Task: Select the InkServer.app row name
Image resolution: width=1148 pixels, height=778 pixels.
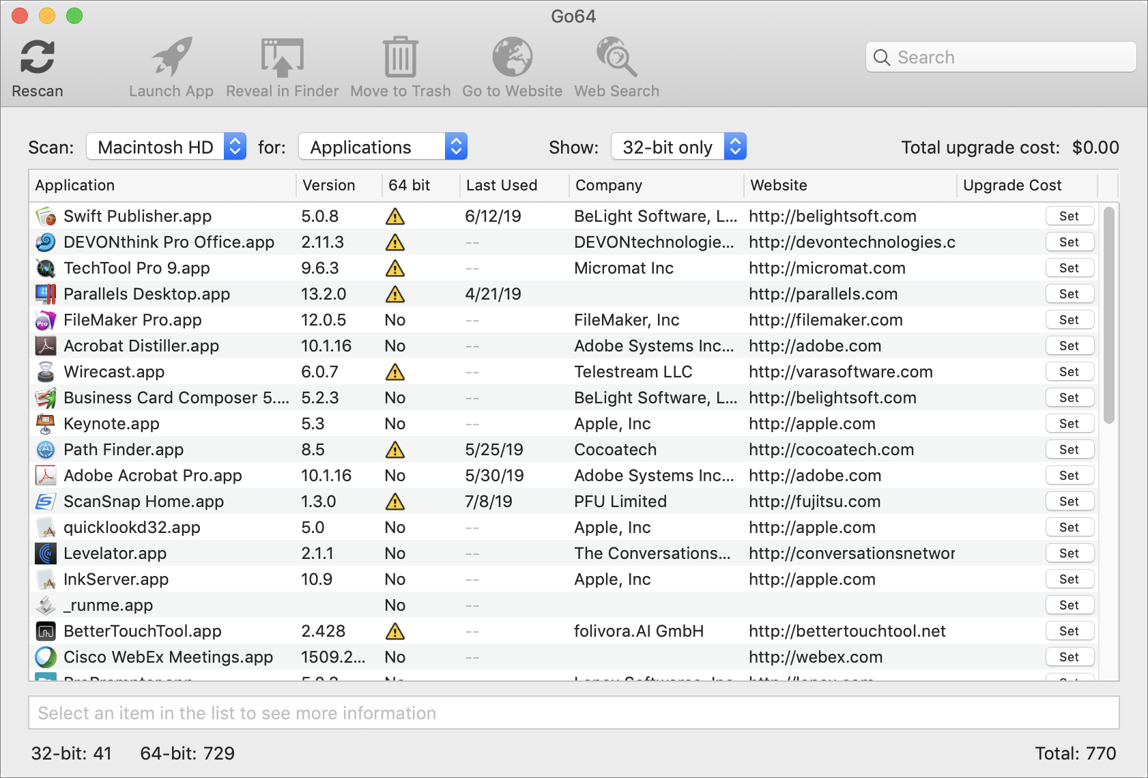Action: click(x=116, y=579)
